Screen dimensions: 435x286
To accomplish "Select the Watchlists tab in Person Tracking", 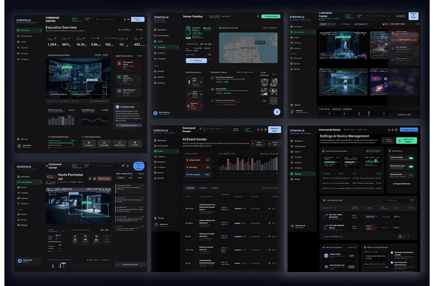I will [x=226, y=16].
